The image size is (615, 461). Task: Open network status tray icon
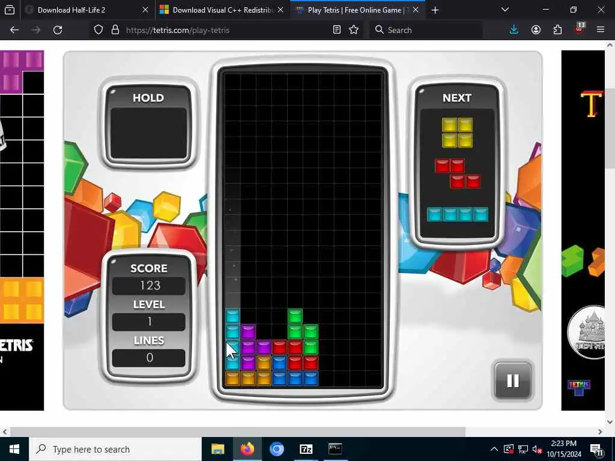click(523, 449)
